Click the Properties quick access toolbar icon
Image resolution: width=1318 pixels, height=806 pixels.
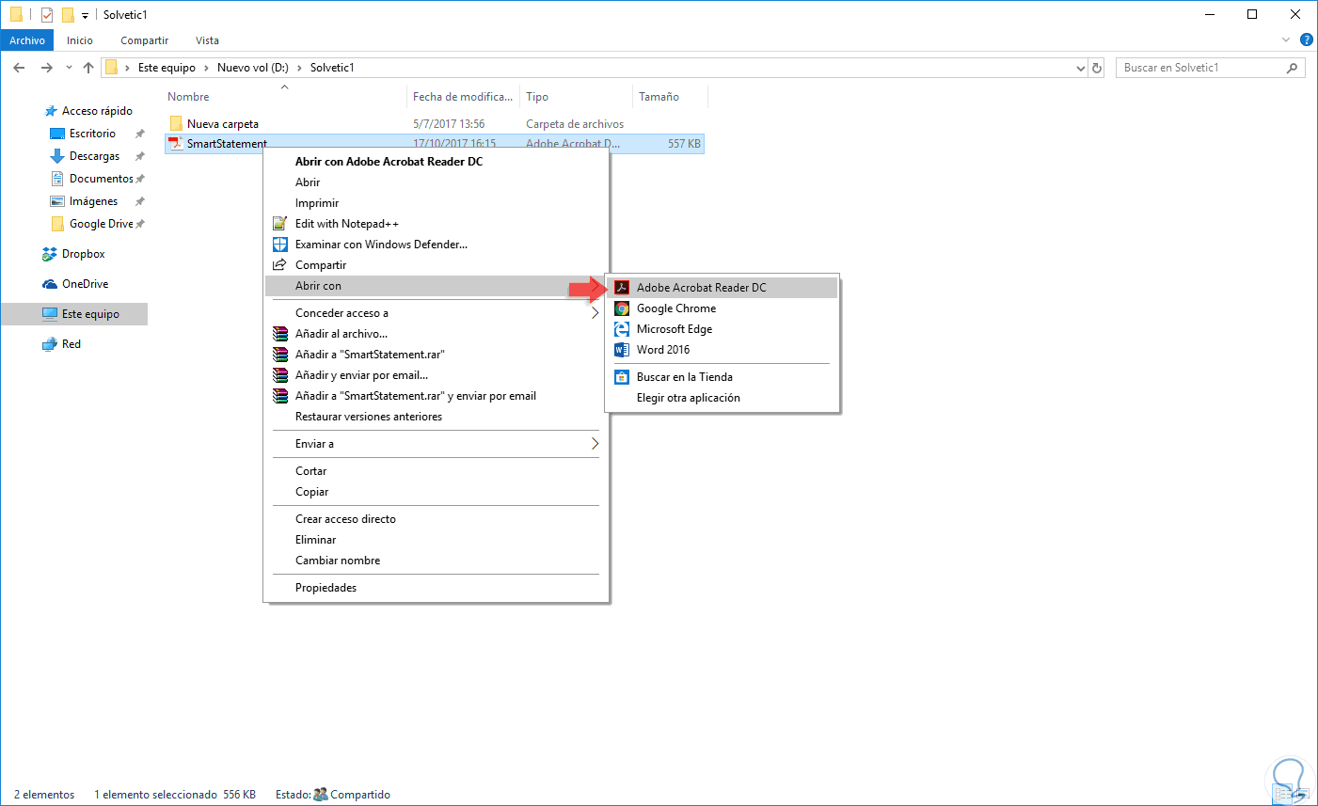47,14
